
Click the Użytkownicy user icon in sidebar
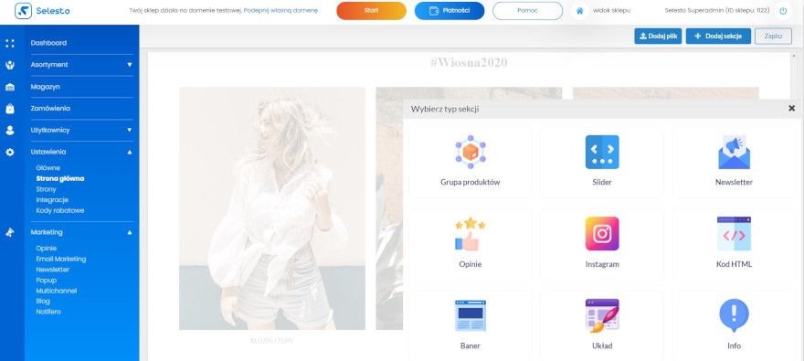(10, 131)
